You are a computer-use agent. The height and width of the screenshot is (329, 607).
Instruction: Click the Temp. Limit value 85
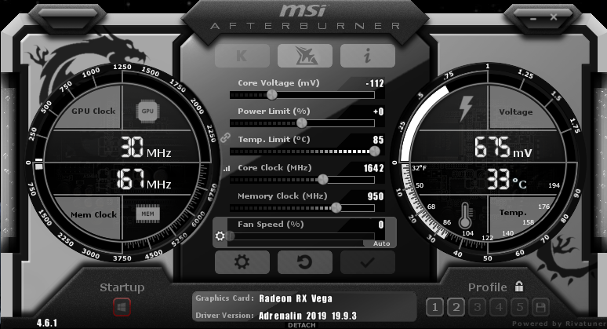[x=378, y=140]
